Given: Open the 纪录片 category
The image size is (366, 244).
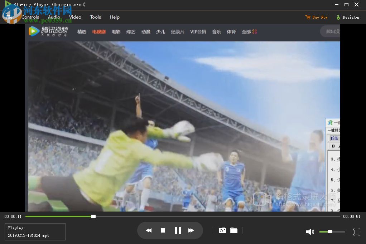Looking at the screenshot, I should tap(178, 31).
